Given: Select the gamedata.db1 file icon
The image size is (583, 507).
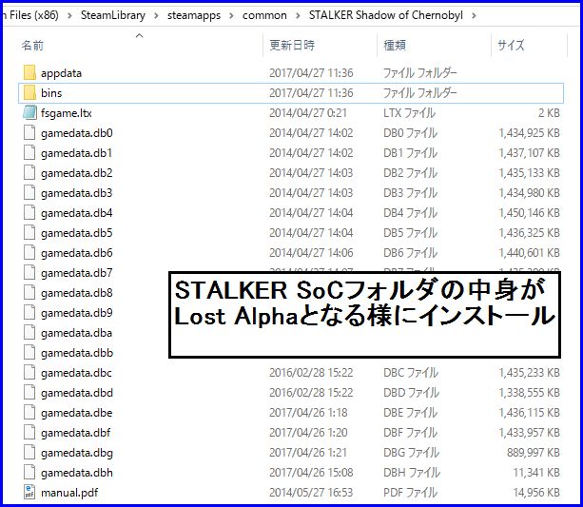Looking at the screenshot, I should 29,153.
